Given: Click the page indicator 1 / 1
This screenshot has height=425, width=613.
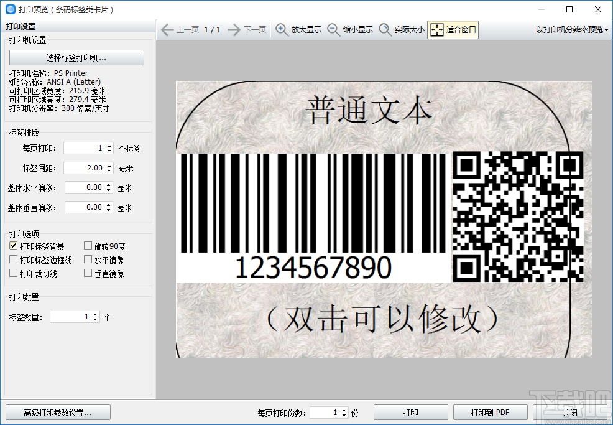Looking at the screenshot, I should tap(212, 30).
